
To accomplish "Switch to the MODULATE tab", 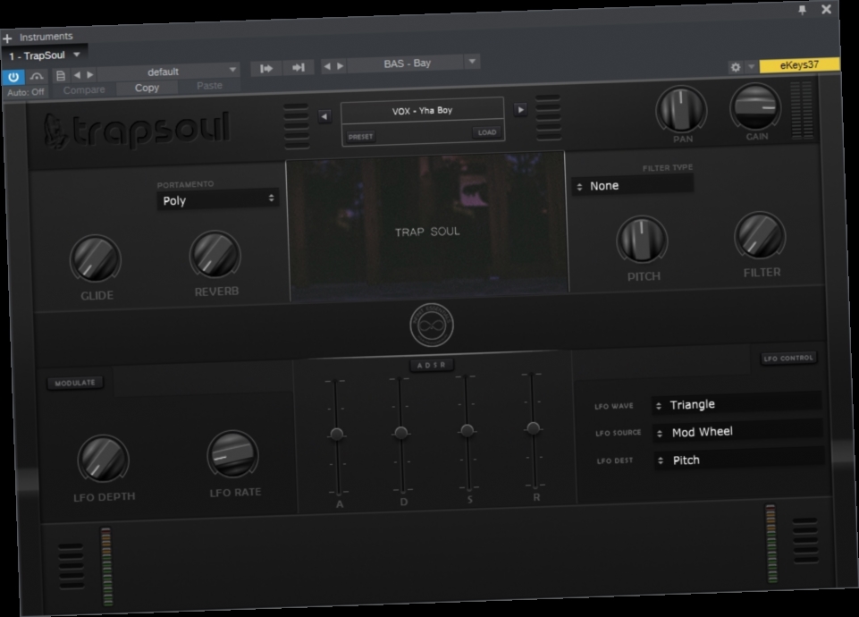I will click(74, 382).
